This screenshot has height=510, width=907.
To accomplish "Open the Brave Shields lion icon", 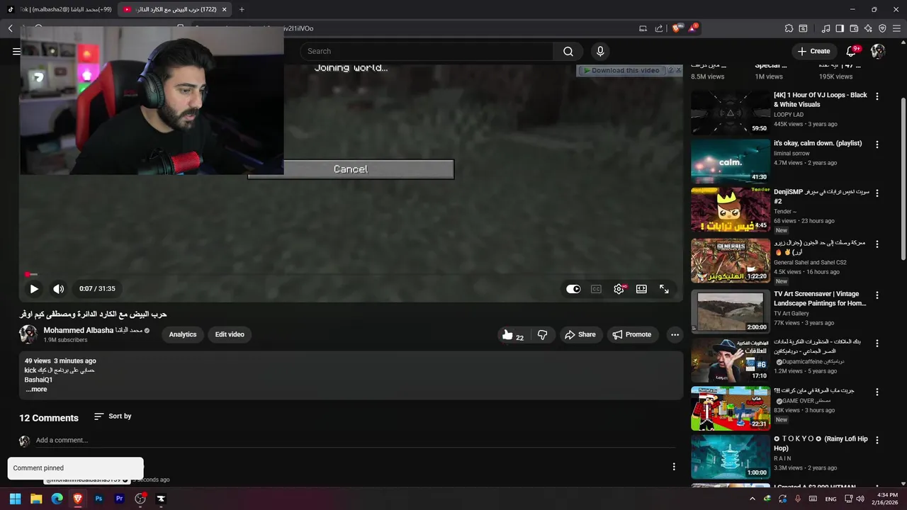I will [677, 28].
